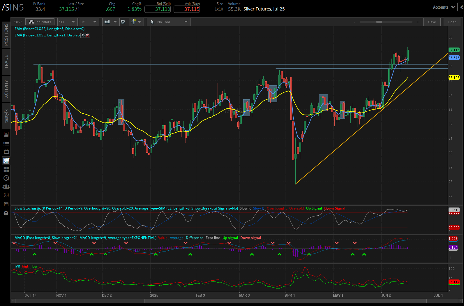
Task: Click the Load chart button
Action: 452,22
